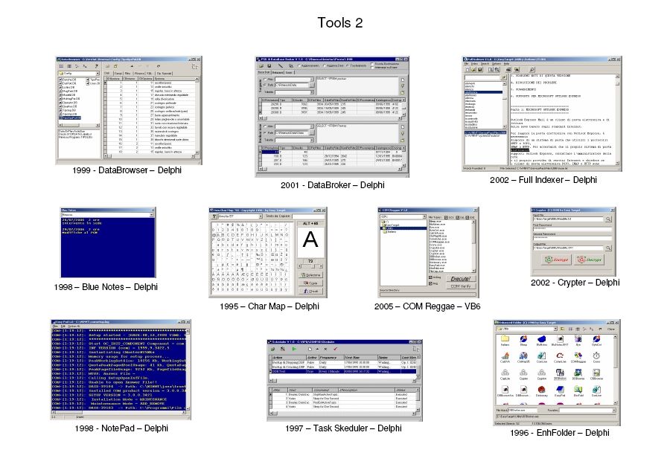
Task: Click the Seleziona button in Char Map
Action: pyautogui.click(x=310, y=275)
